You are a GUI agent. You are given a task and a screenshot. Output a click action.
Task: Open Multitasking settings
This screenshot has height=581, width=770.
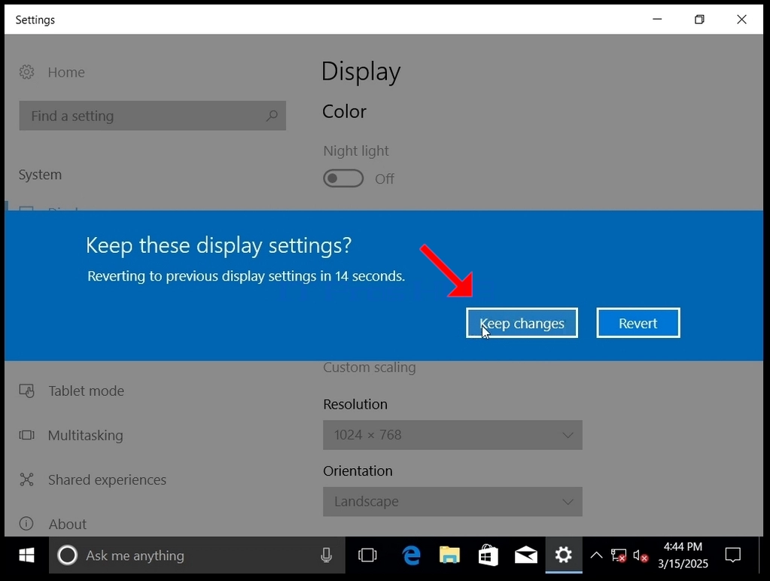click(86, 435)
